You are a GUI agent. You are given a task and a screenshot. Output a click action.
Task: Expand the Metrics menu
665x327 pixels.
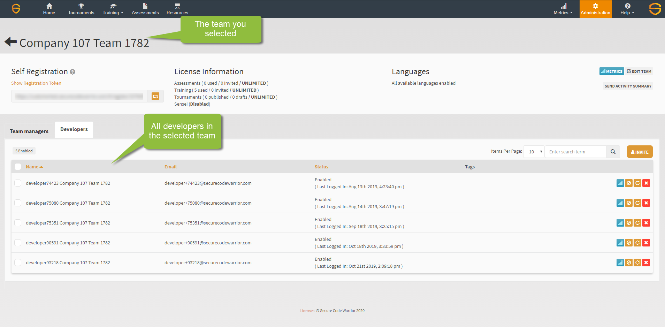[563, 9]
